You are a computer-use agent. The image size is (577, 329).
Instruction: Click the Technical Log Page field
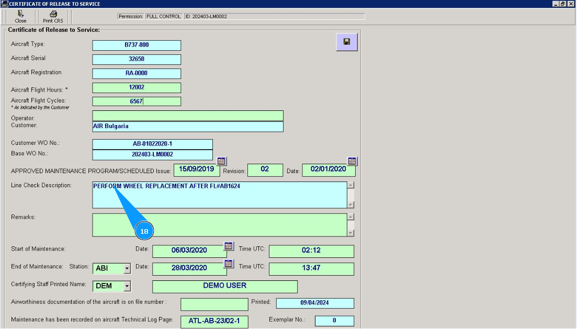(x=214, y=321)
